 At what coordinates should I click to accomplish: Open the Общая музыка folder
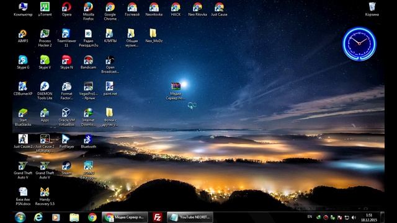point(132,38)
